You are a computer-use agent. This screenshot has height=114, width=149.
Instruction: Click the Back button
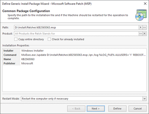pyautogui.click(x=76, y=109)
